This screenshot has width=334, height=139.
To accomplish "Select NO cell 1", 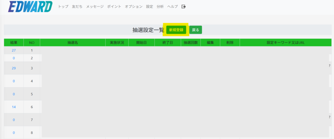I will pos(32,50).
